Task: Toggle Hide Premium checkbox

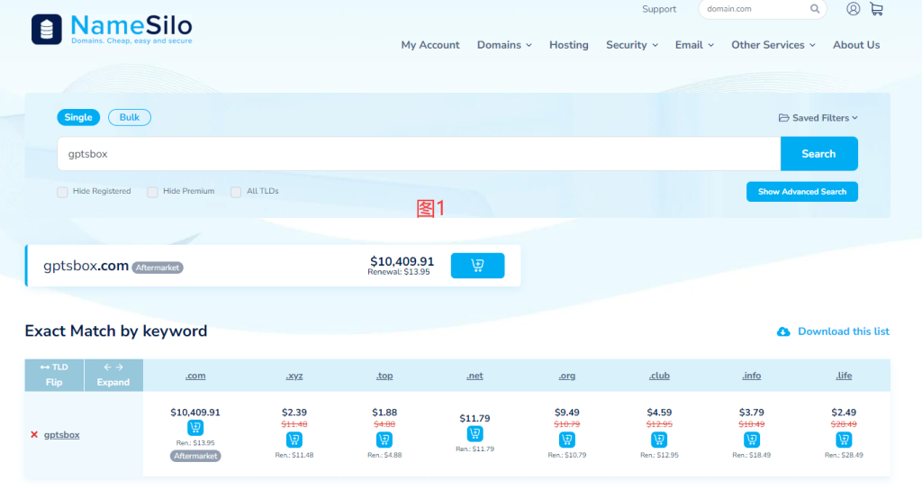Action: tap(152, 192)
